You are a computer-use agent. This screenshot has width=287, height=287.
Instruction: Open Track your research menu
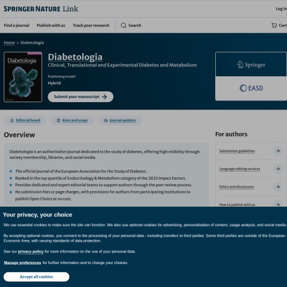click(91, 25)
